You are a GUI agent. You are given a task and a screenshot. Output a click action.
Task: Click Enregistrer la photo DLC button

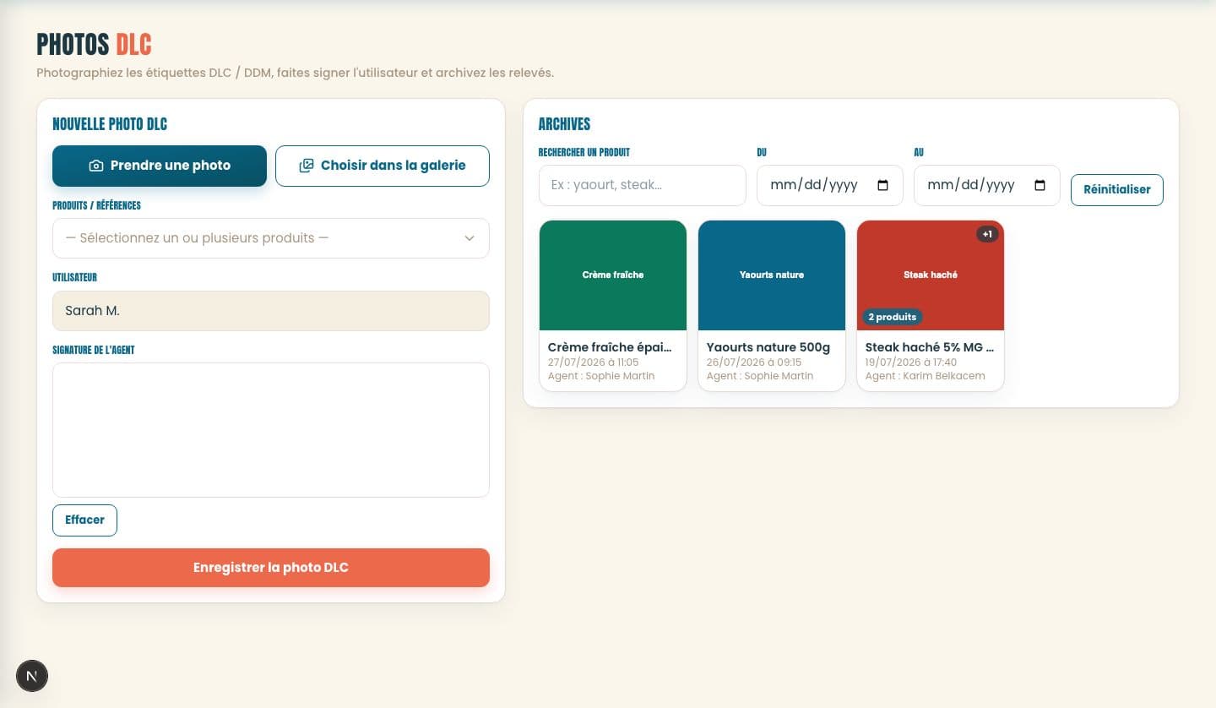tap(271, 568)
